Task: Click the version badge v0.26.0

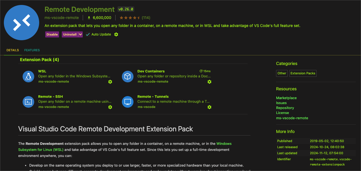Action: click(x=126, y=9)
